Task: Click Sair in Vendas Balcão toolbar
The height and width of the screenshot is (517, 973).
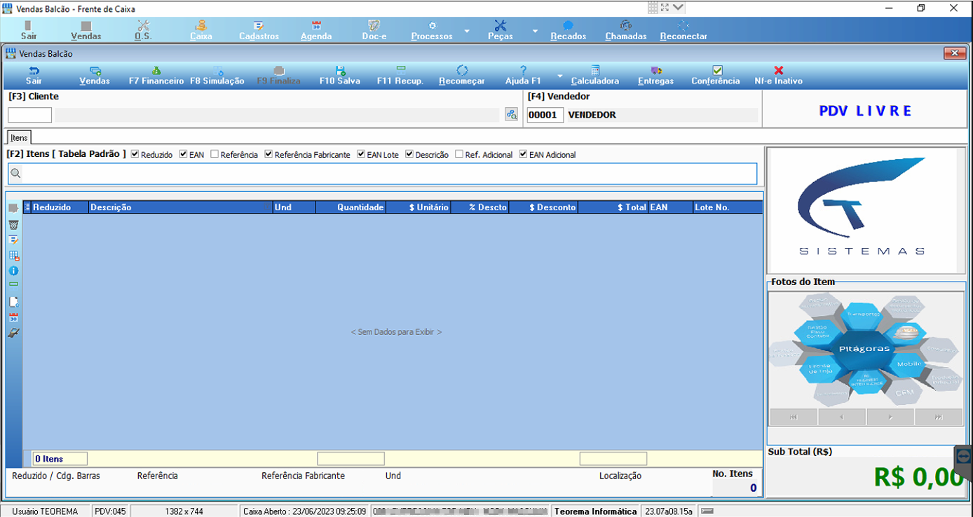Action: click(x=34, y=76)
